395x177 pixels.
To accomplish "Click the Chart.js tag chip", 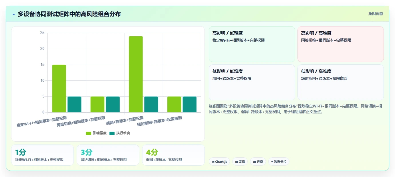I will pyautogui.click(x=219, y=162).
